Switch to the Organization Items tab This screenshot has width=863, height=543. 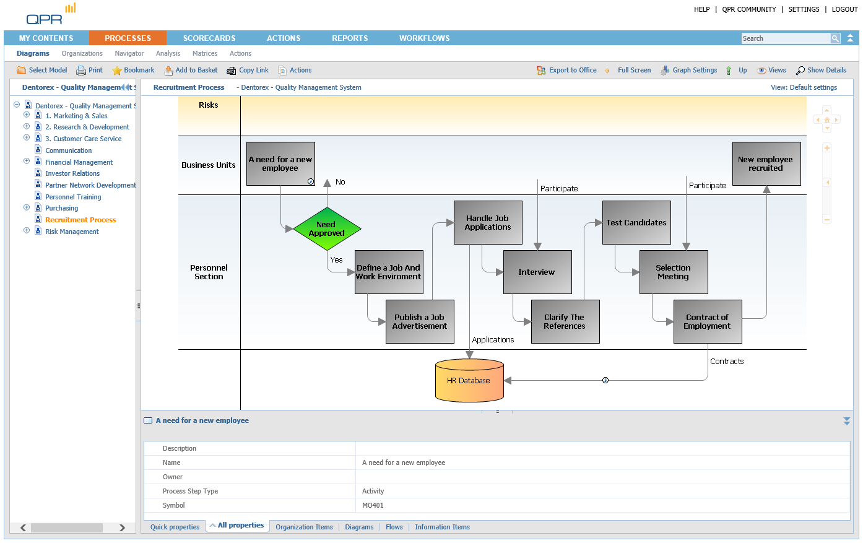(x=304, y=528)
